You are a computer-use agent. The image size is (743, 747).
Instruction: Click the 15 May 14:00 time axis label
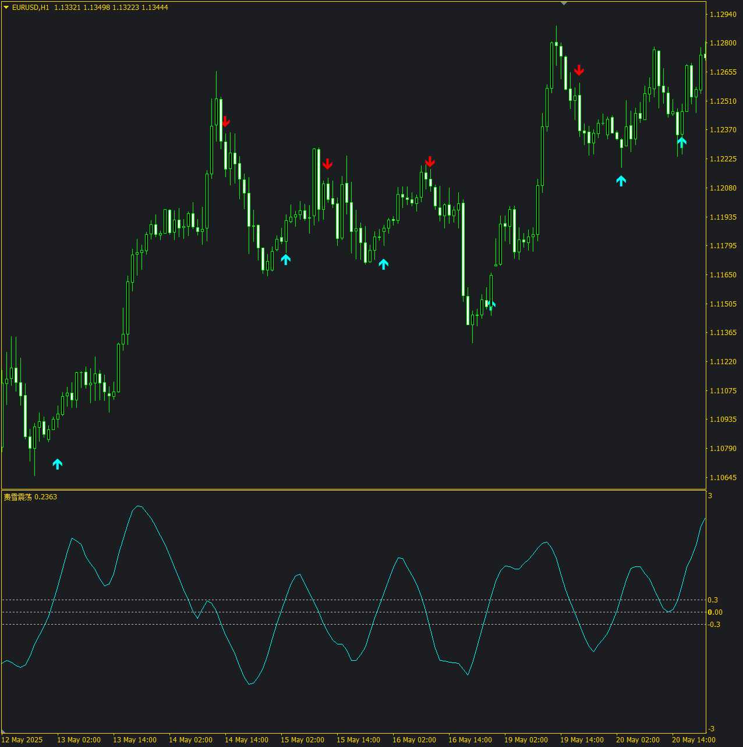(x=358, y=740)
